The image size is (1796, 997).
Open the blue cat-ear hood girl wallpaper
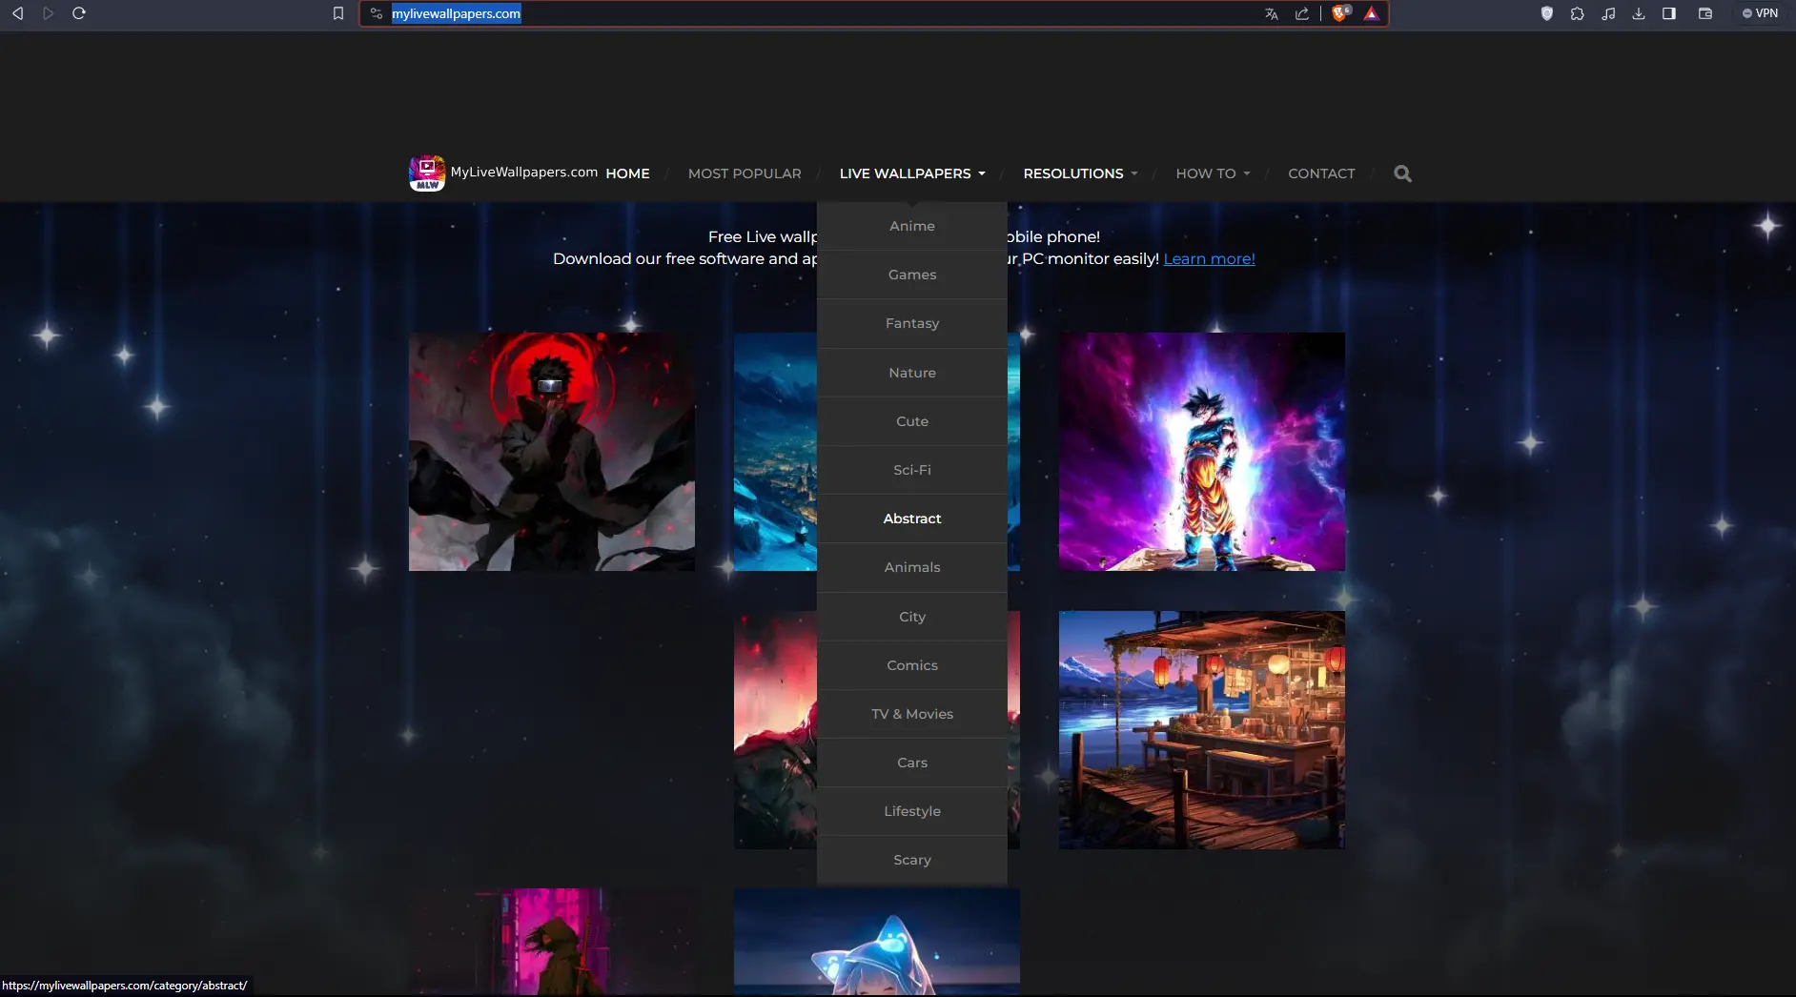[x=877, y=942]
